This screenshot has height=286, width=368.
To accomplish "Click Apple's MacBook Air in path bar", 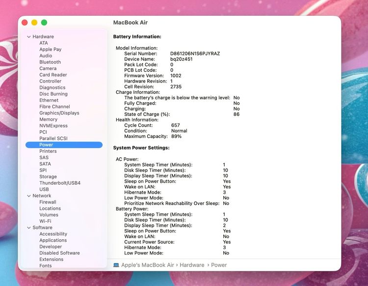I will 148,265.
